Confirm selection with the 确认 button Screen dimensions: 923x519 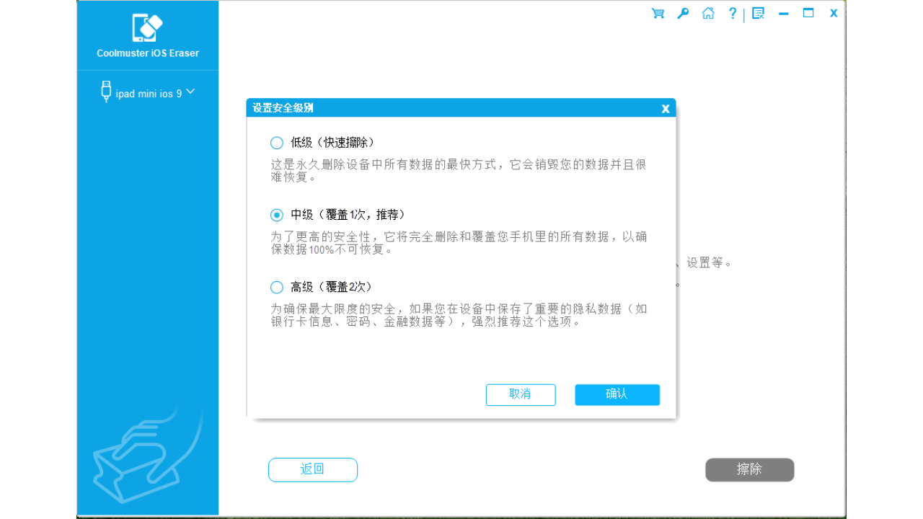pyautogui.click(x=617, y=394)
